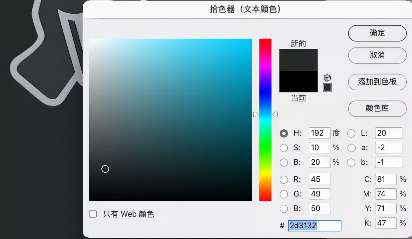Viewport: 412px width, 239px height.
Task: Open 颜色库 color libraries
Action: [377, 109]
